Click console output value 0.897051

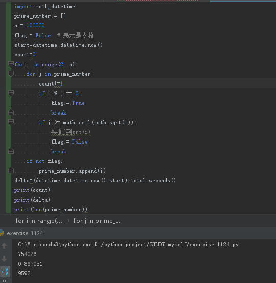30,264
